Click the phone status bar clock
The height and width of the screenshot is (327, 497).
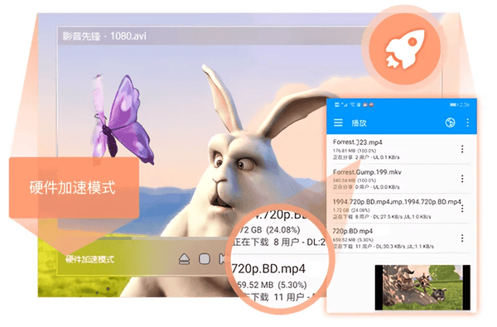coord(465,104)
